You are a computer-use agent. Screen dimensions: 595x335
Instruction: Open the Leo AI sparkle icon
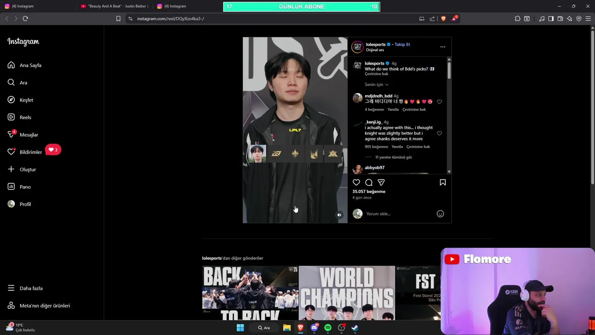coord(569,19)
